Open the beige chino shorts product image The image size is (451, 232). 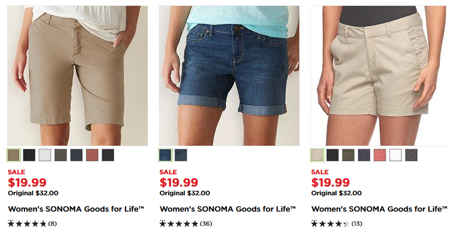point(381,76)
